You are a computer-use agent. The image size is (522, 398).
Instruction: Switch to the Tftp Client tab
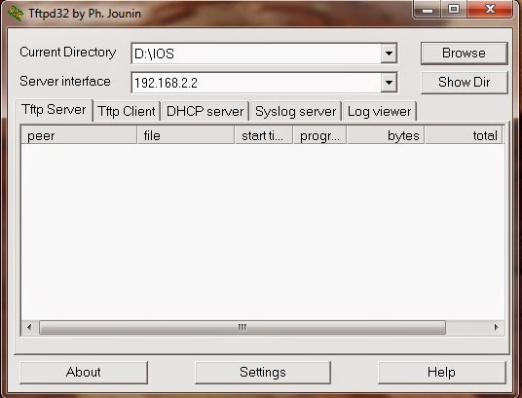[127, 111]
